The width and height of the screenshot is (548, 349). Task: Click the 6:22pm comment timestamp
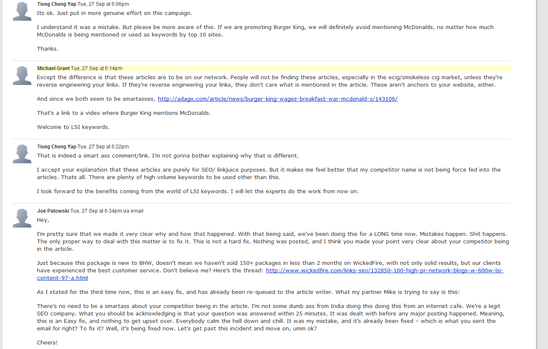103,147
